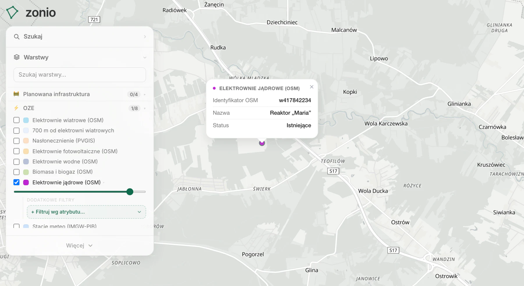Collapse the OZE group arrow

(145, 108)
